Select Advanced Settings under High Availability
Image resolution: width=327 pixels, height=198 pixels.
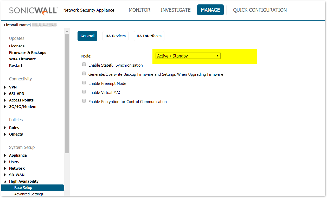point(29,194)
